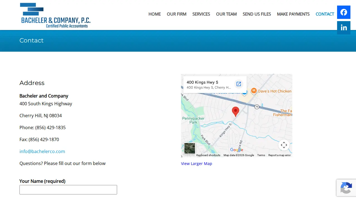The width and height of the screenshot is (356, 200).
Task: Switch map to satellite imagery thumbnail
Action: (x=190, y=148)
